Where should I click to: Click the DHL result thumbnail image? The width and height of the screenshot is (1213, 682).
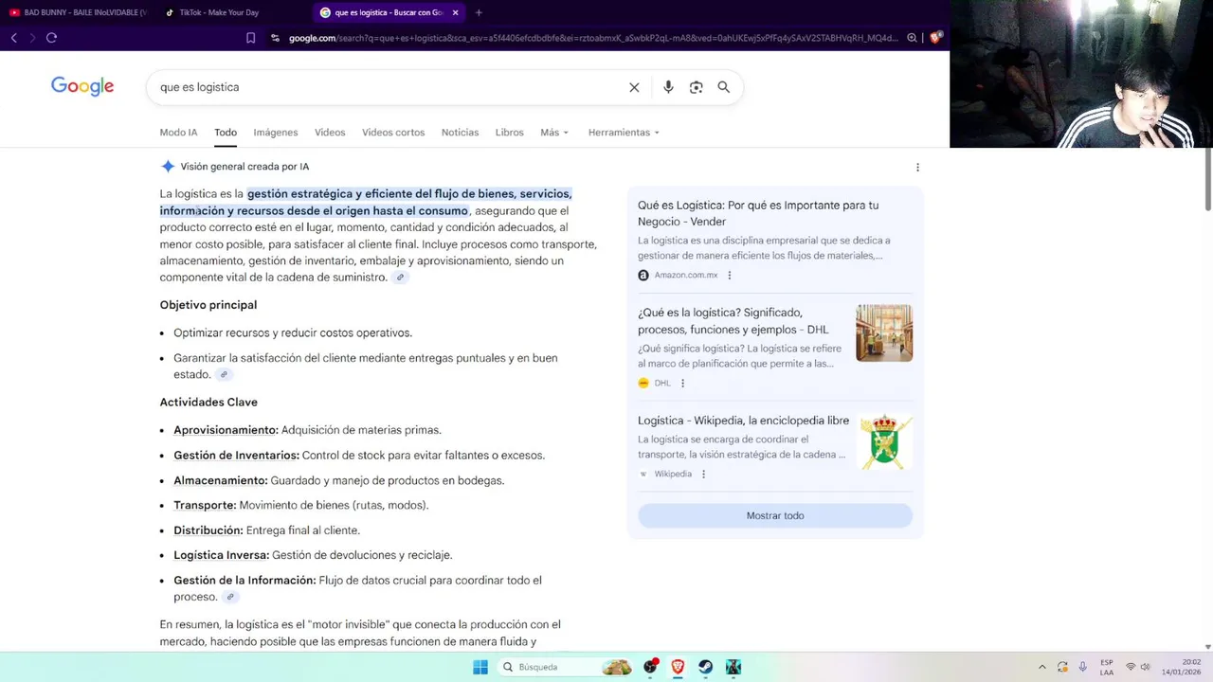(884, 332)
